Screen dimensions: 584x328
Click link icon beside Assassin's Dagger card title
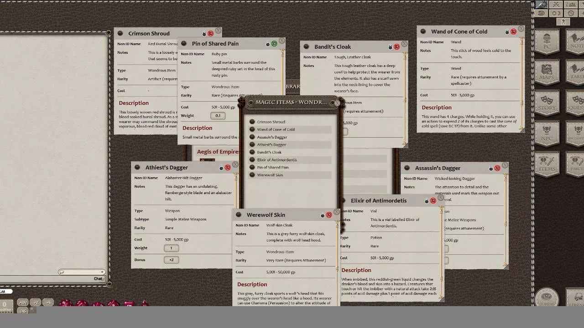[x=407, y=168]
